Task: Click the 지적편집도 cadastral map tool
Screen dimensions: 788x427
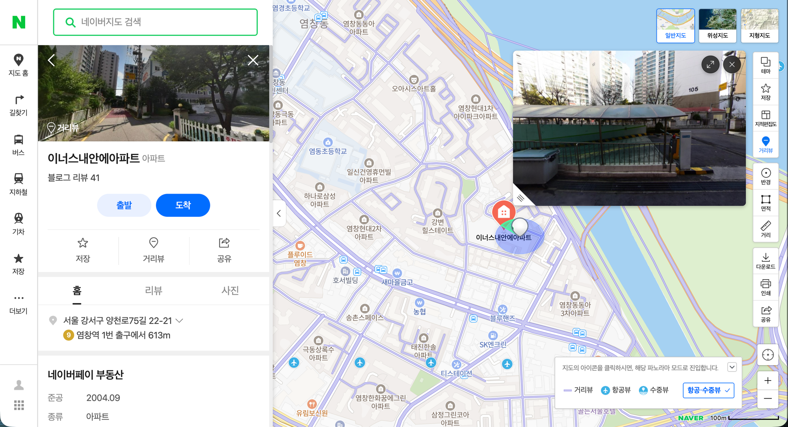Action: [765, 118]
